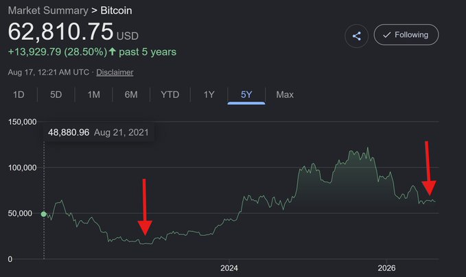The image size is (466, 277).
Task: Toggle the Following button
Action: pos(406,35)
